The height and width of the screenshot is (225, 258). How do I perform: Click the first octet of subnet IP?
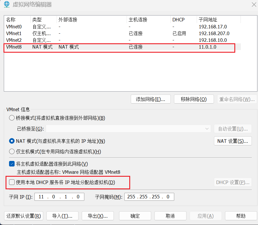pos(41,197)
